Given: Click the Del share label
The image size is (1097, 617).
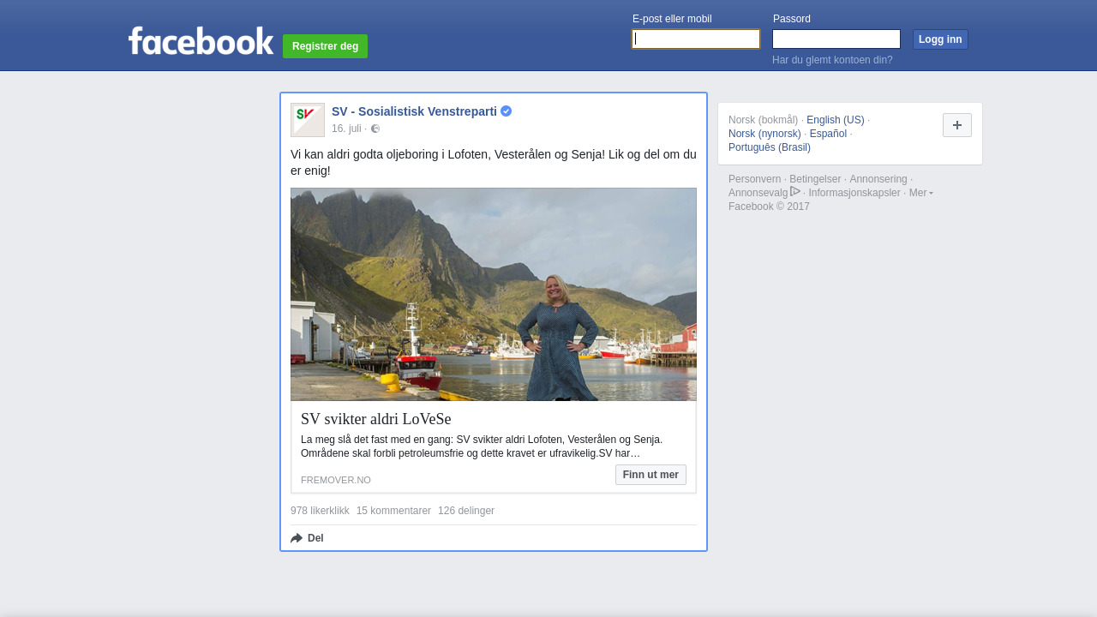Looking at the screenshot, I should [x=315, y=538].
